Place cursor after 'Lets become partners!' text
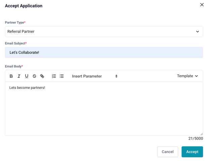The width and height of the screenshot is (208, 161). 45,88
